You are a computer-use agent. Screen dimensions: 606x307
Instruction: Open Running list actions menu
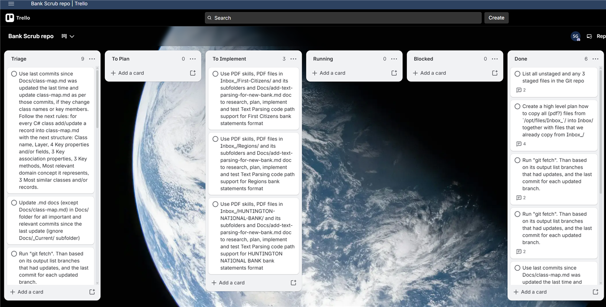(394, 59)
